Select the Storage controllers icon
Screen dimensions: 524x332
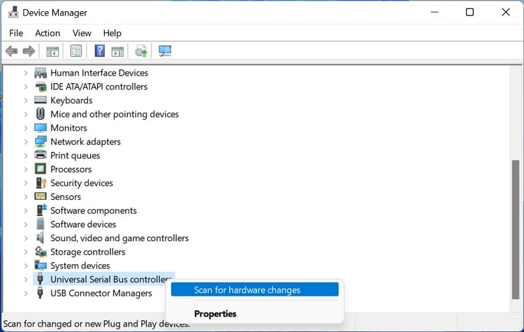coord(41,252)
